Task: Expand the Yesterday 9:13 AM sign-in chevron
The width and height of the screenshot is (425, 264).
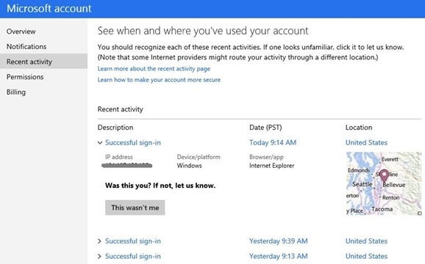Action: coord(99,256)
